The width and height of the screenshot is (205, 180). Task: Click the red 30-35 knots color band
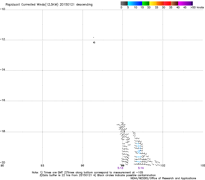pyautogui.click(x=167, y=3)
